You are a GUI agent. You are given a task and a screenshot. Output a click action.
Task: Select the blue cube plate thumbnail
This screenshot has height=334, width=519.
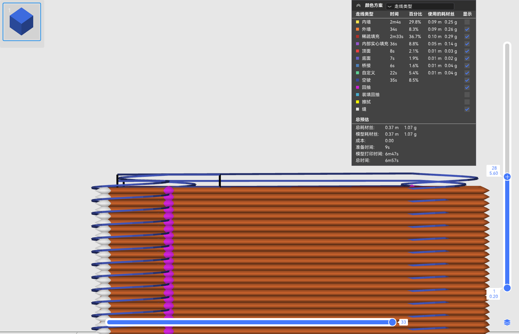click(x=22, y=22)
